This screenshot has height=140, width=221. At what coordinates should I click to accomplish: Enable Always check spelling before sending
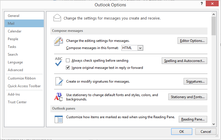tap(68, 61)
